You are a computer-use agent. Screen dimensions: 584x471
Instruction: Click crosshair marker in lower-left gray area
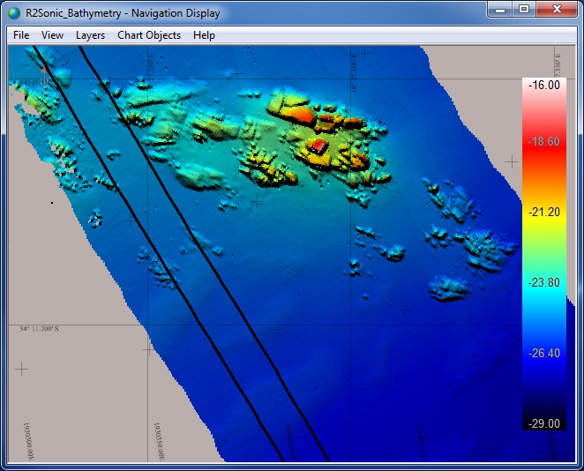point(20,368)
